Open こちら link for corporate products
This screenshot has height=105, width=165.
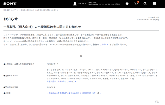(103, 45)
